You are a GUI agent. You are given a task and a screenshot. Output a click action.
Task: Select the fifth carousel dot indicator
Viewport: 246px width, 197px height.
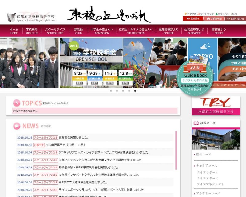tap(135, 91)
